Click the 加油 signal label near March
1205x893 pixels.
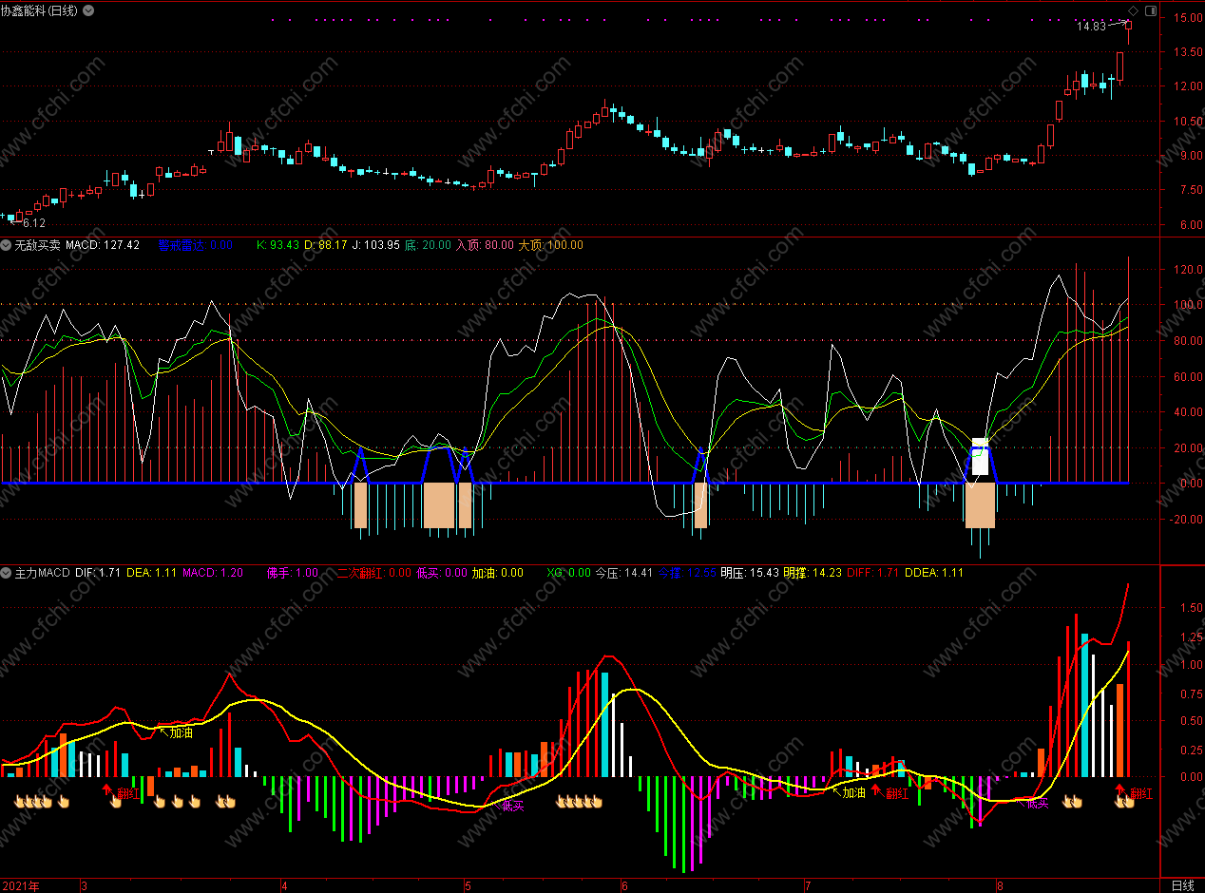(x=181, y=732)
